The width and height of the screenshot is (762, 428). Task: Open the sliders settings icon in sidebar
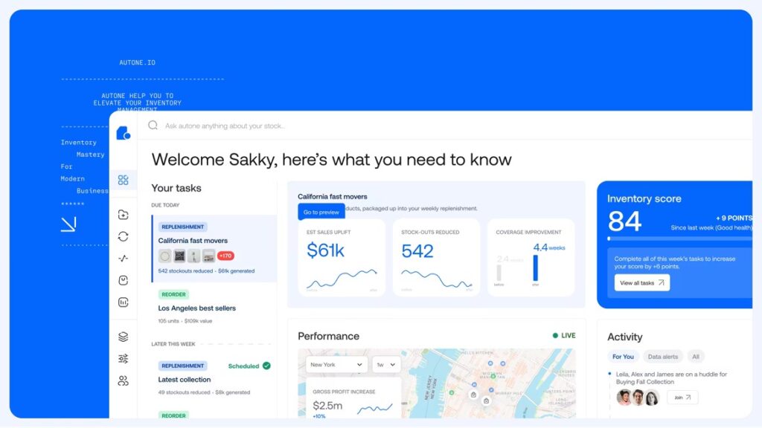click(124, 359)
